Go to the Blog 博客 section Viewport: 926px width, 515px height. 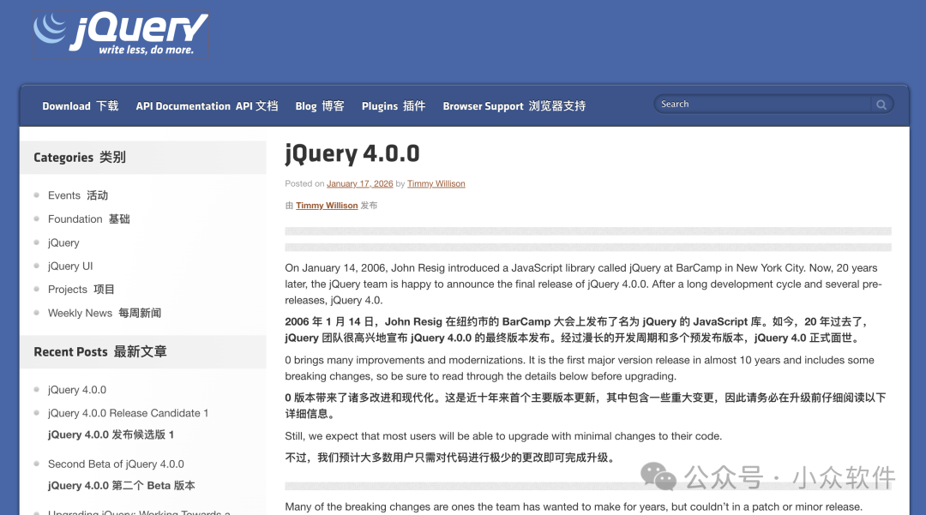click(320, 106)
